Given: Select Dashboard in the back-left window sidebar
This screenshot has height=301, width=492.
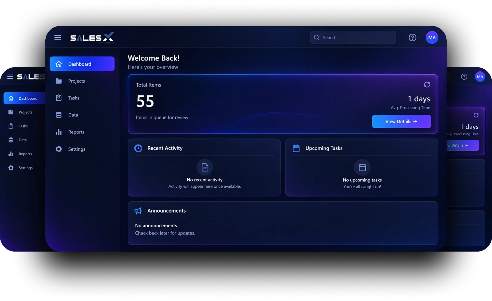Looking at the screenshot, I should click(x=24, y=98).
